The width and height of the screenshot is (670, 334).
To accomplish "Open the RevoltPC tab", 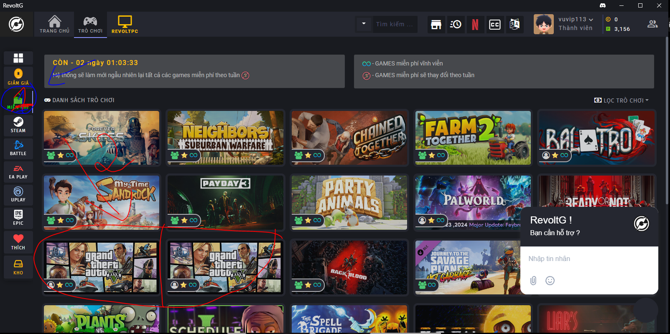I will click(x=125, y=24).
